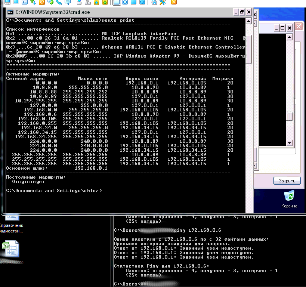Select the normal view mode icon (pressed)
This screenshot has height=287, width=306.
tap(117, 2)
